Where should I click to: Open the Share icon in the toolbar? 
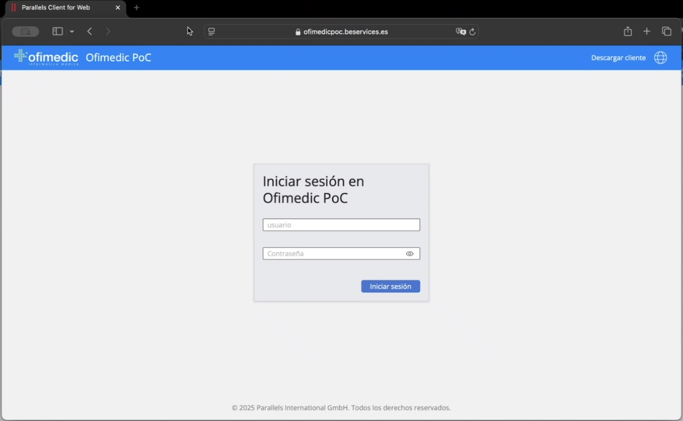pyautogui.click(x=627, y=31)
